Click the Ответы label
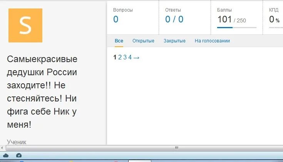This screenshot has height=162, width=283. point(173,10)
